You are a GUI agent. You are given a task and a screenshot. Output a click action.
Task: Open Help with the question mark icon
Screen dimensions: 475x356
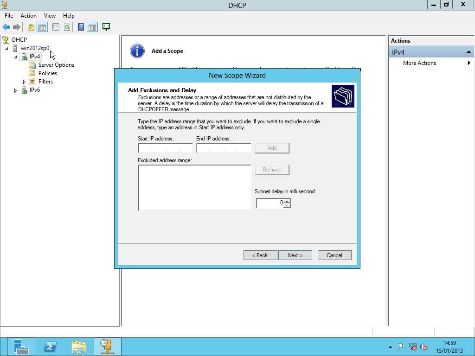click(81, 27)
